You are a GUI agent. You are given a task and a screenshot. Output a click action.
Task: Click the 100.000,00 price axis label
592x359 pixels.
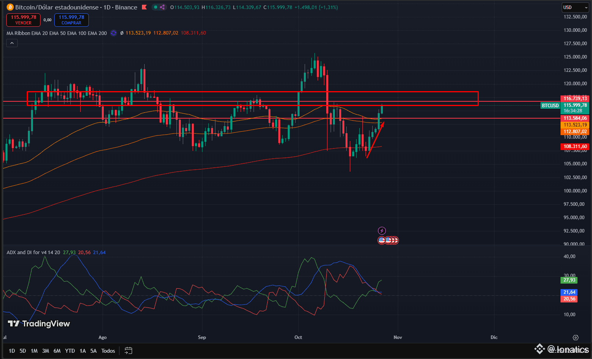pyautogui.click(x=575, y=190)
